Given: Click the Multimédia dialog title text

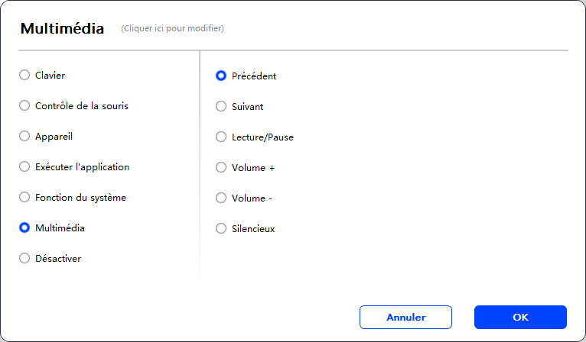Looking at the screenshot, I should point(62,29).
